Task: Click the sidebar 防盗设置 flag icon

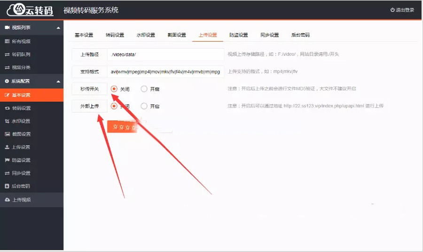Action: (7, 160)
